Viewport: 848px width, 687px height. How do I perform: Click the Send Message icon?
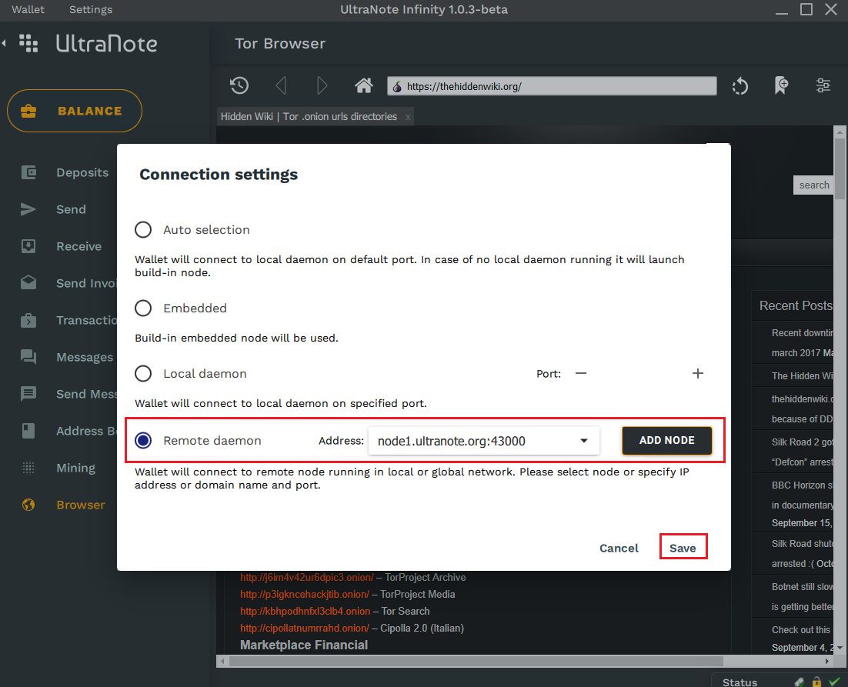[x=28, y=393]
